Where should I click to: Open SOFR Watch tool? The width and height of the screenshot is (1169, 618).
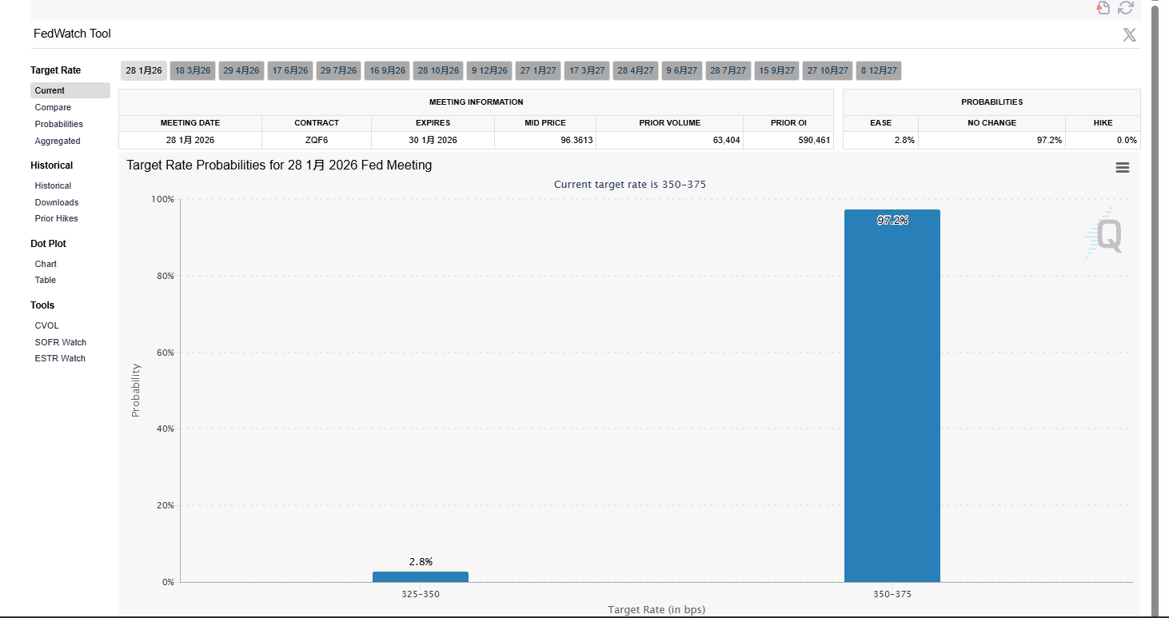point(60,342)
